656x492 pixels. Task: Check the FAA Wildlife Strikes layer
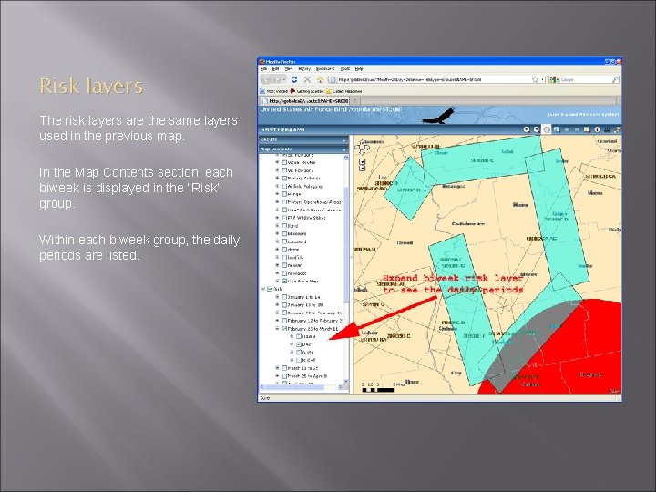click(x=284, y=218)
